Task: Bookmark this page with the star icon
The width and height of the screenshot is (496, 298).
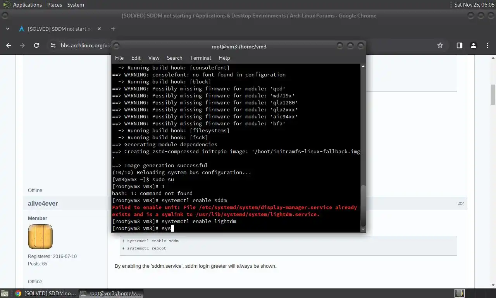Action: (x=440, y=45)
